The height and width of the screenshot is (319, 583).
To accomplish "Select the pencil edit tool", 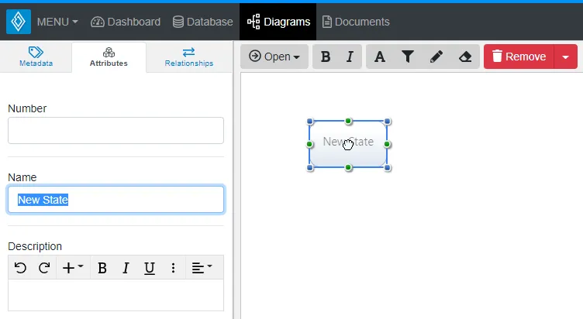I will click(436, 57).
